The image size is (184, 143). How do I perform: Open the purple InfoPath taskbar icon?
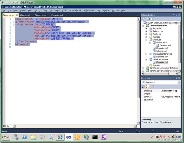[x=104, y=137]
